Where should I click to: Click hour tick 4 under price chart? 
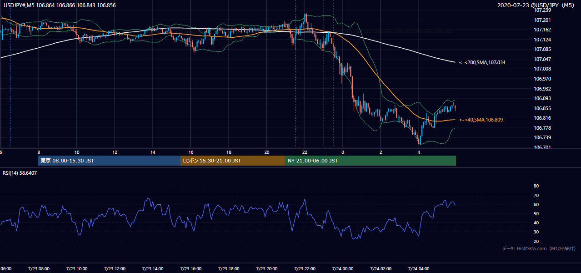tap(419, 152)
